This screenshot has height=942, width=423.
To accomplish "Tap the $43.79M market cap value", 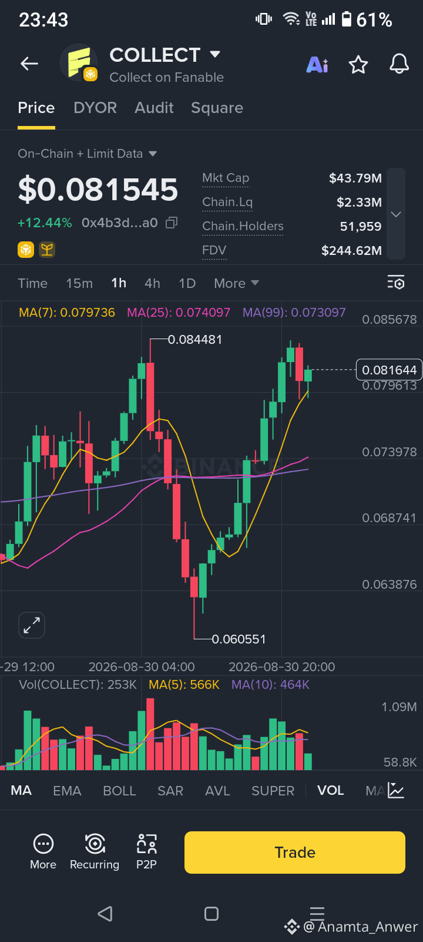I will click(355, 178).
